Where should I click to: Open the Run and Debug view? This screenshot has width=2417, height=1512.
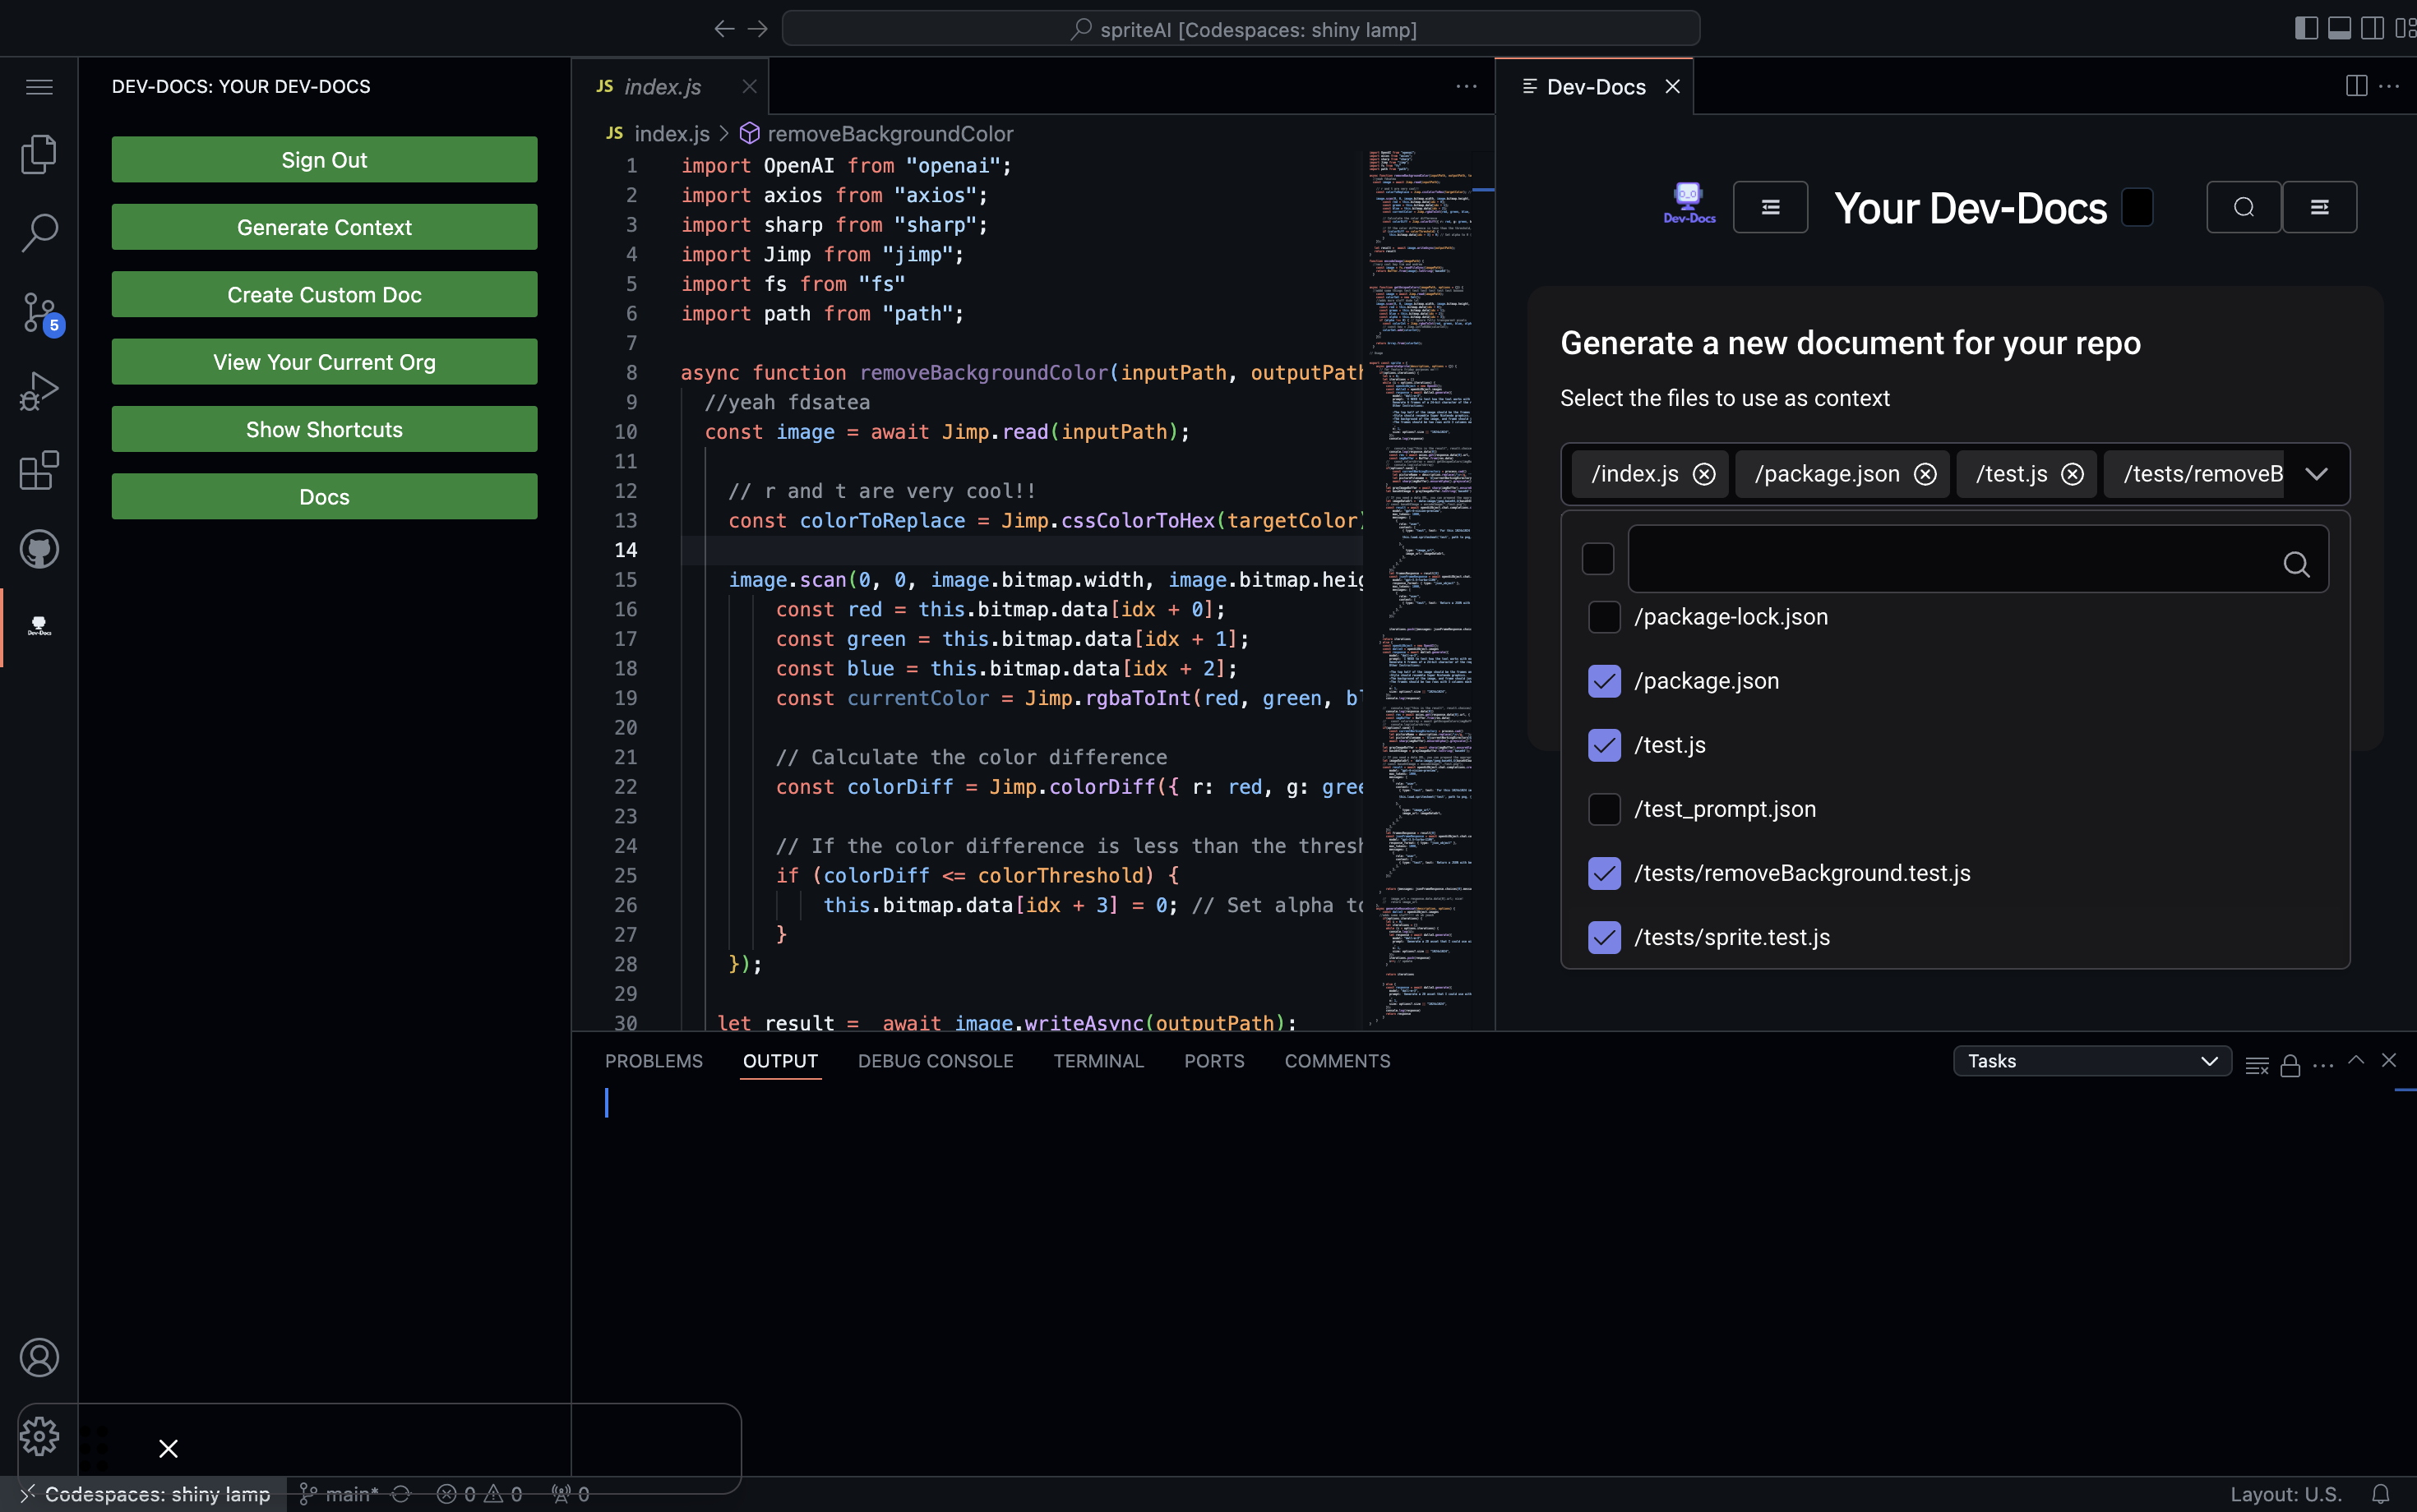click(39, 391)
